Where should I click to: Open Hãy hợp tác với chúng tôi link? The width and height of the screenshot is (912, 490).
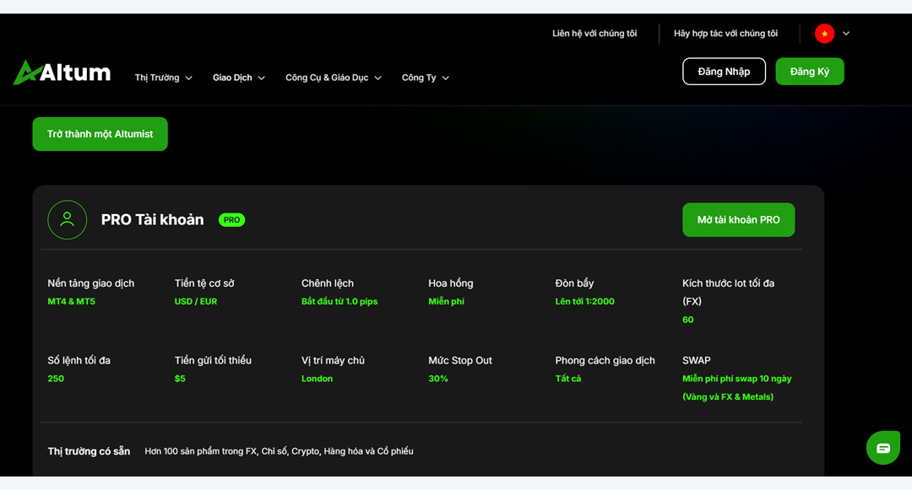[x=725, y=34]
